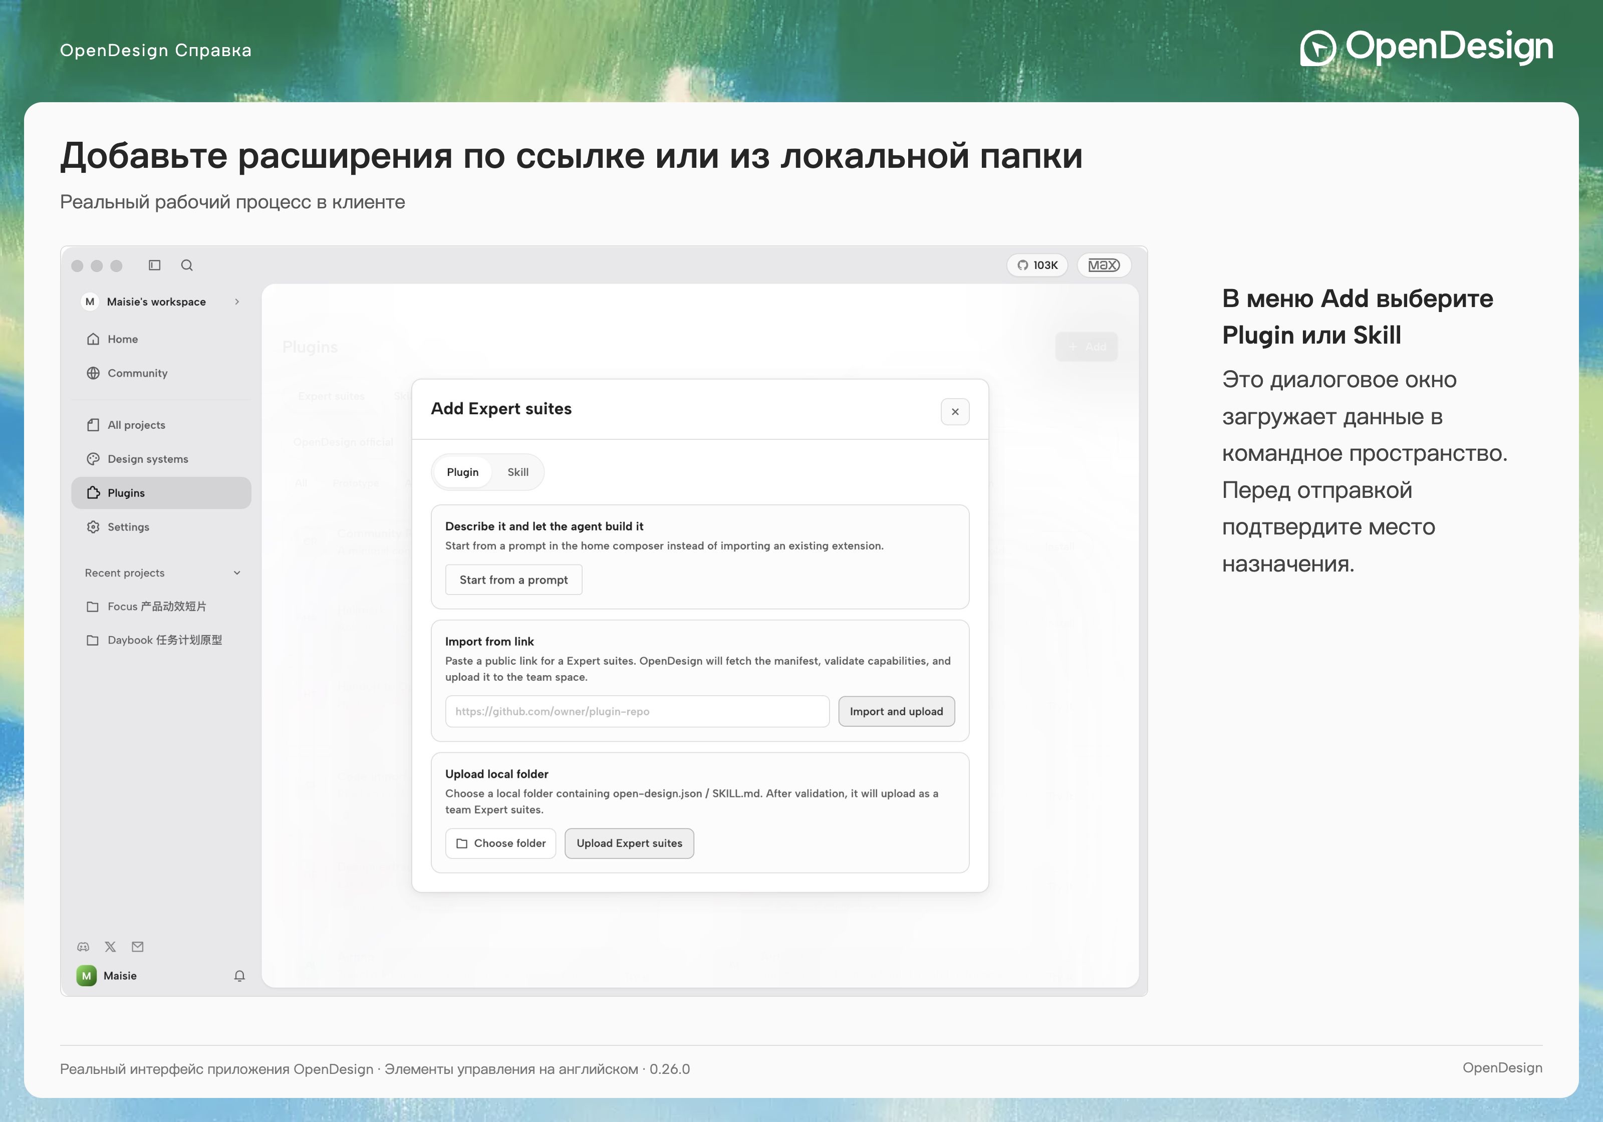Open the X (Twitter) link icon
Image resolution: width=1603 pixels, height=1122 pixels.
tap(110, 947)
